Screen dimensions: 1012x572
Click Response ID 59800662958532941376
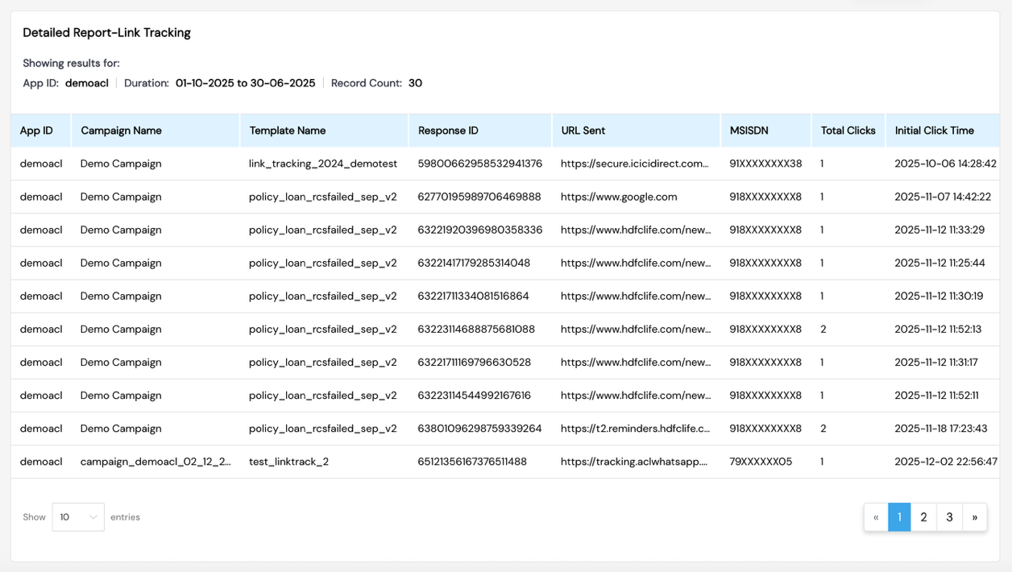[480, 164]
